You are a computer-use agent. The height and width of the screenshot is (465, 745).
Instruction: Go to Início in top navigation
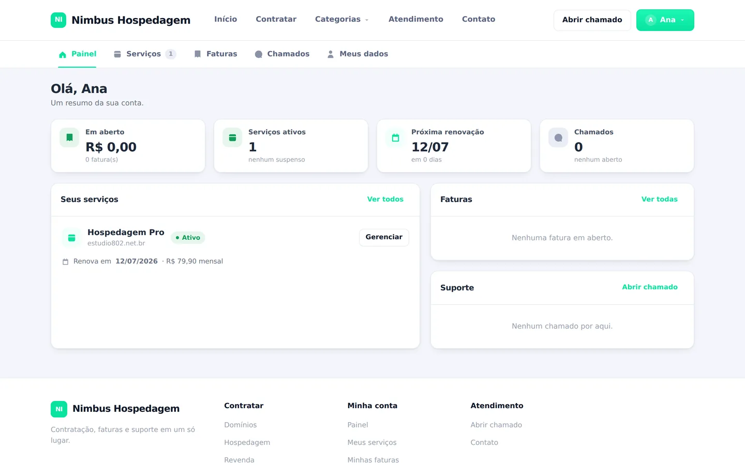coord(226,19)
